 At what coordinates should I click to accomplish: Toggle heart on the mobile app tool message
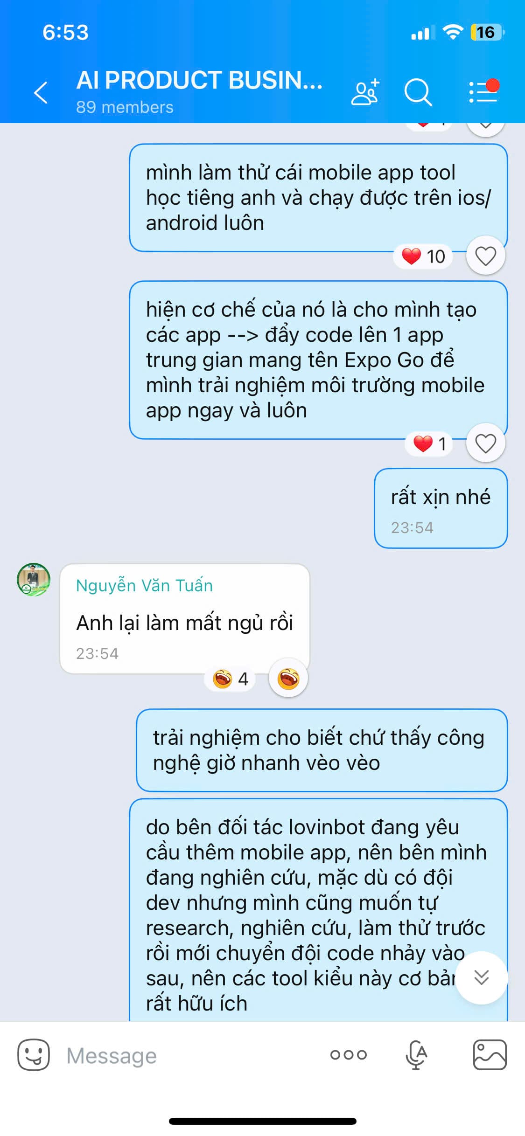(x=485, y=256)
